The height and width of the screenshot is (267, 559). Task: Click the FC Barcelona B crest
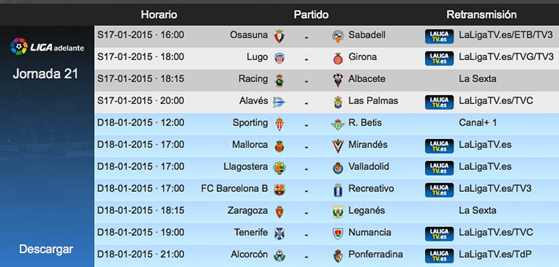click(279, 189)
